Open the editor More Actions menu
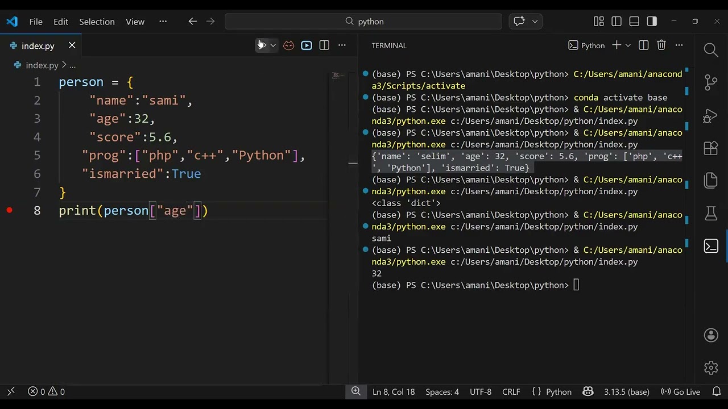The height and width of the screenshot is (409, 728). [342, 45]
